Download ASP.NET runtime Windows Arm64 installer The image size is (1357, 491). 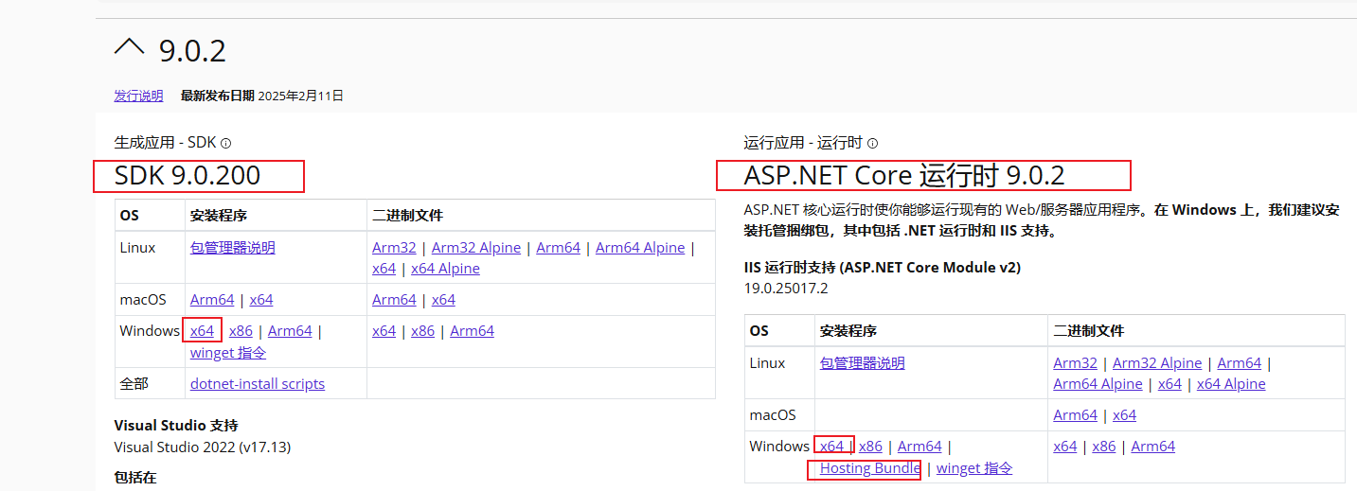coord(920,446)
